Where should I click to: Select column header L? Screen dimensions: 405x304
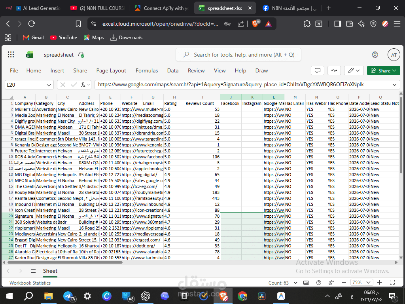pos(274,97)
